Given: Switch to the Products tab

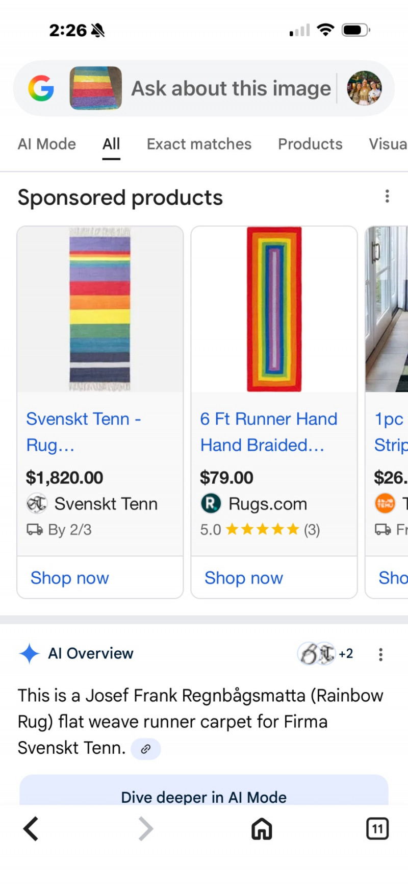Looking at the screenshot, I should point(310,144).
